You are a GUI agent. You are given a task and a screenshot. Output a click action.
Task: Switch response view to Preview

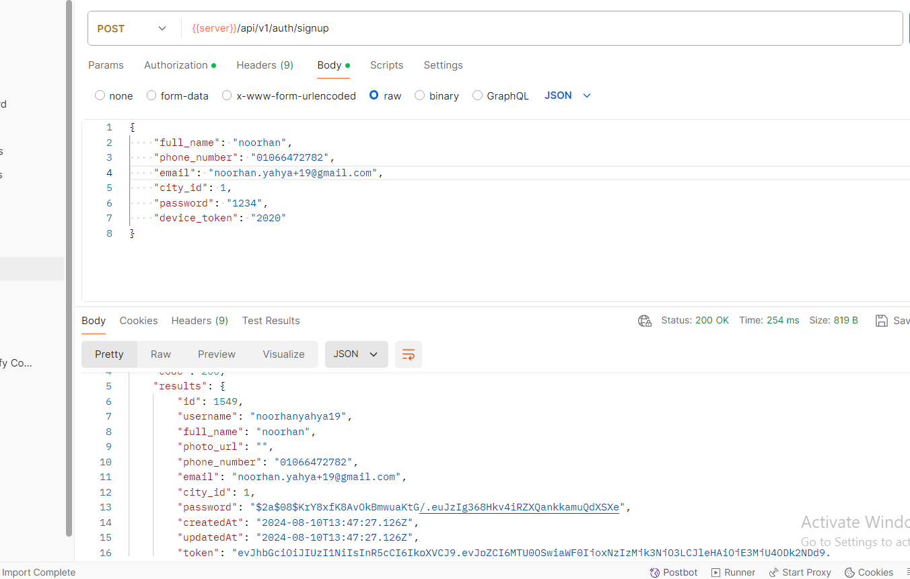[216, 354]
